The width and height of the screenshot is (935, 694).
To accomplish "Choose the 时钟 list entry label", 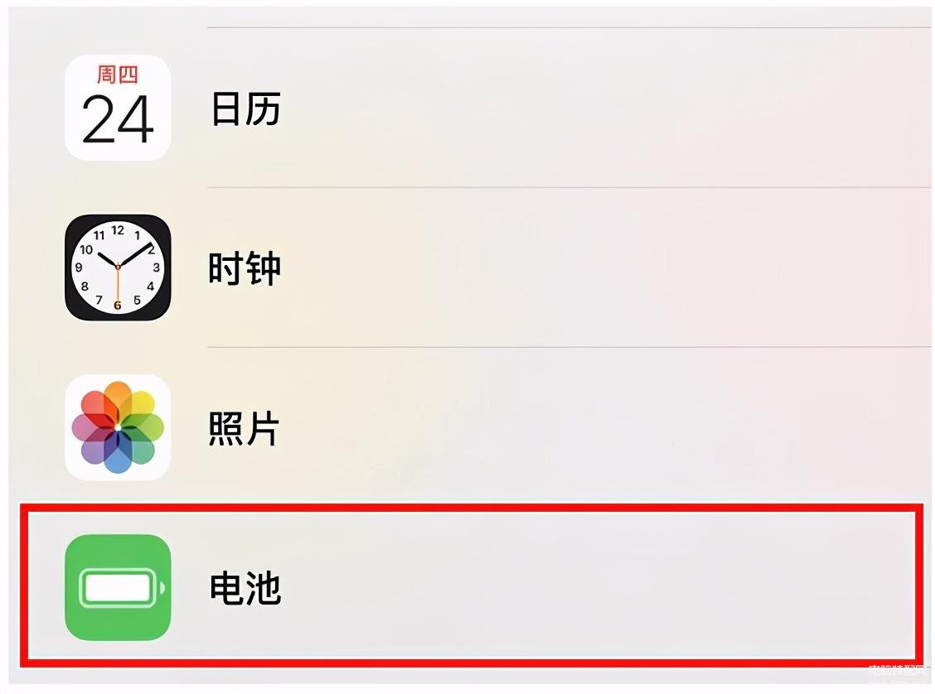I will 245,268.
